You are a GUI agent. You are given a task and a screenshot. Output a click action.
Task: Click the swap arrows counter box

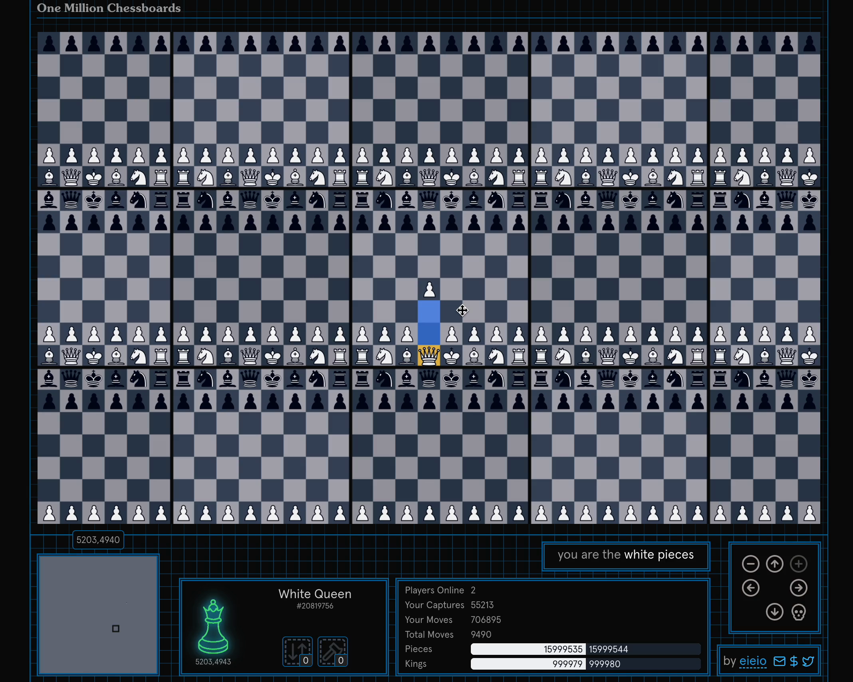pos(298,652)
